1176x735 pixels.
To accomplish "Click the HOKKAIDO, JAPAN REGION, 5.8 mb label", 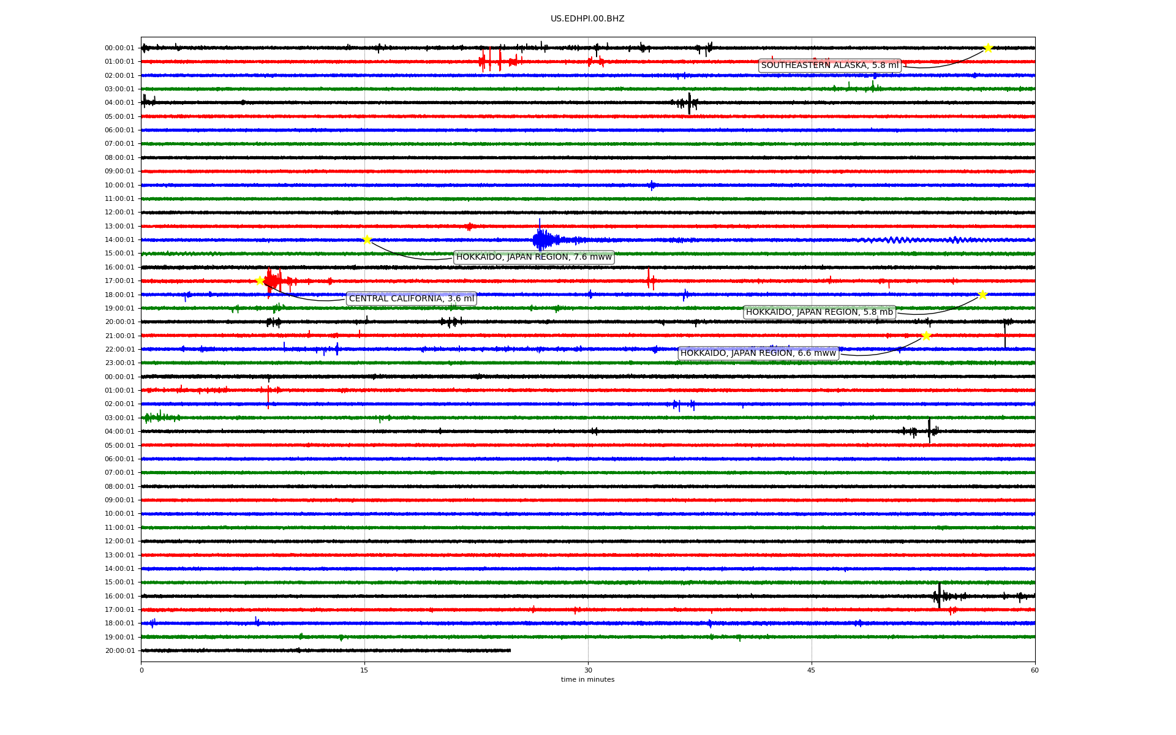I will click(x=819, y=312).
